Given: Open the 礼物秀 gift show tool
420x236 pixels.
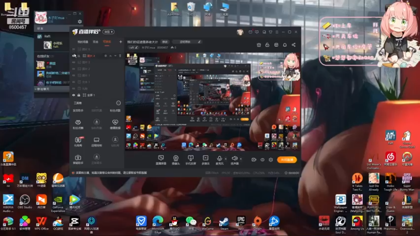Looking at the screenshot, I should tap(78, 142).
